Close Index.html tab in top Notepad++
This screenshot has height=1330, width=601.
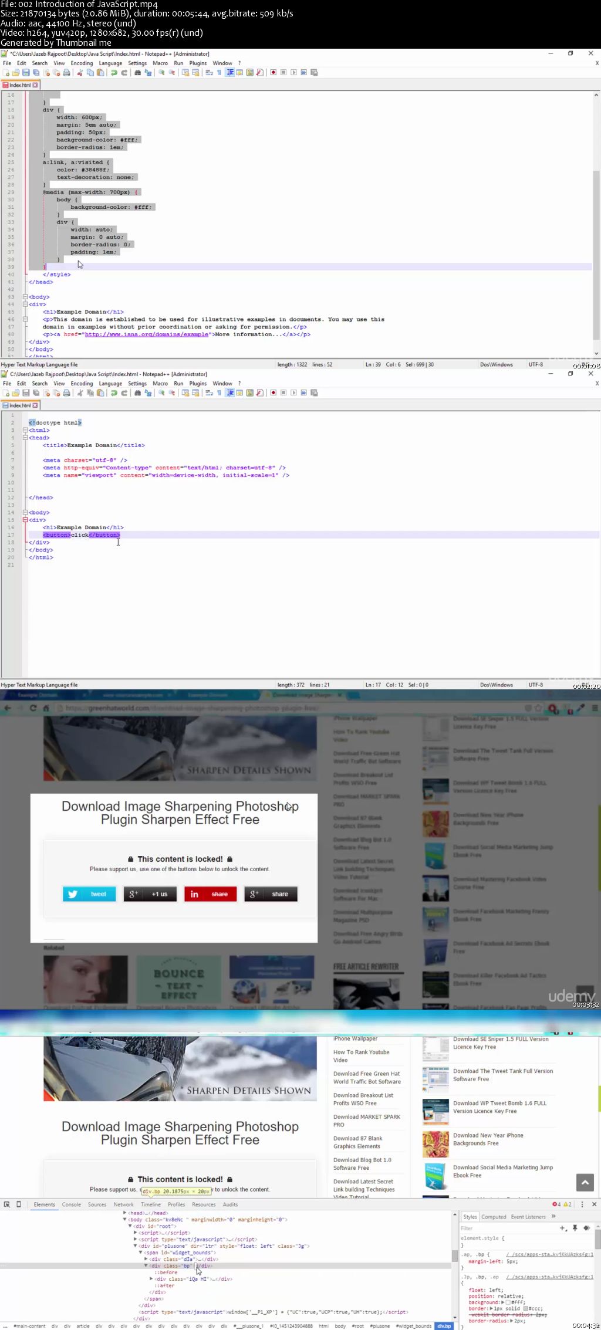point(35,85)
